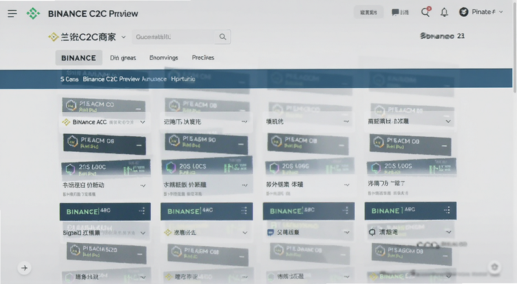Expand the Signeid row chevron
517x284 pixels.
(143, 233)
